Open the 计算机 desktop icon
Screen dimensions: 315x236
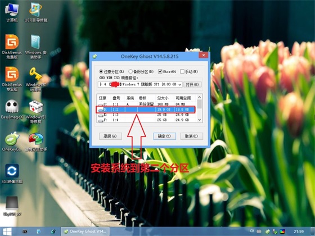tap(12, 12)
